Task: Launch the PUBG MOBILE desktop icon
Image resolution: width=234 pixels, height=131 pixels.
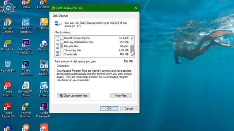Action: [44, 68]
